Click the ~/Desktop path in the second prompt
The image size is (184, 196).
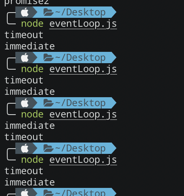click(x=80, y=58)
